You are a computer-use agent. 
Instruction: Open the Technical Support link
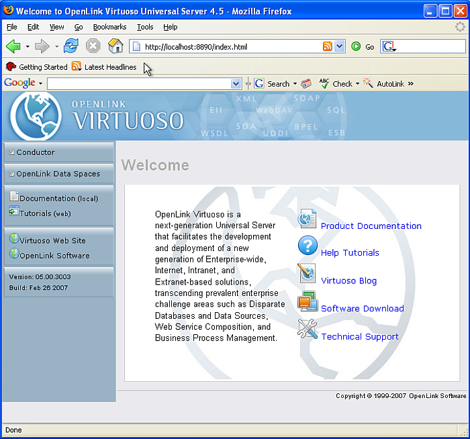tap(360, 336)
